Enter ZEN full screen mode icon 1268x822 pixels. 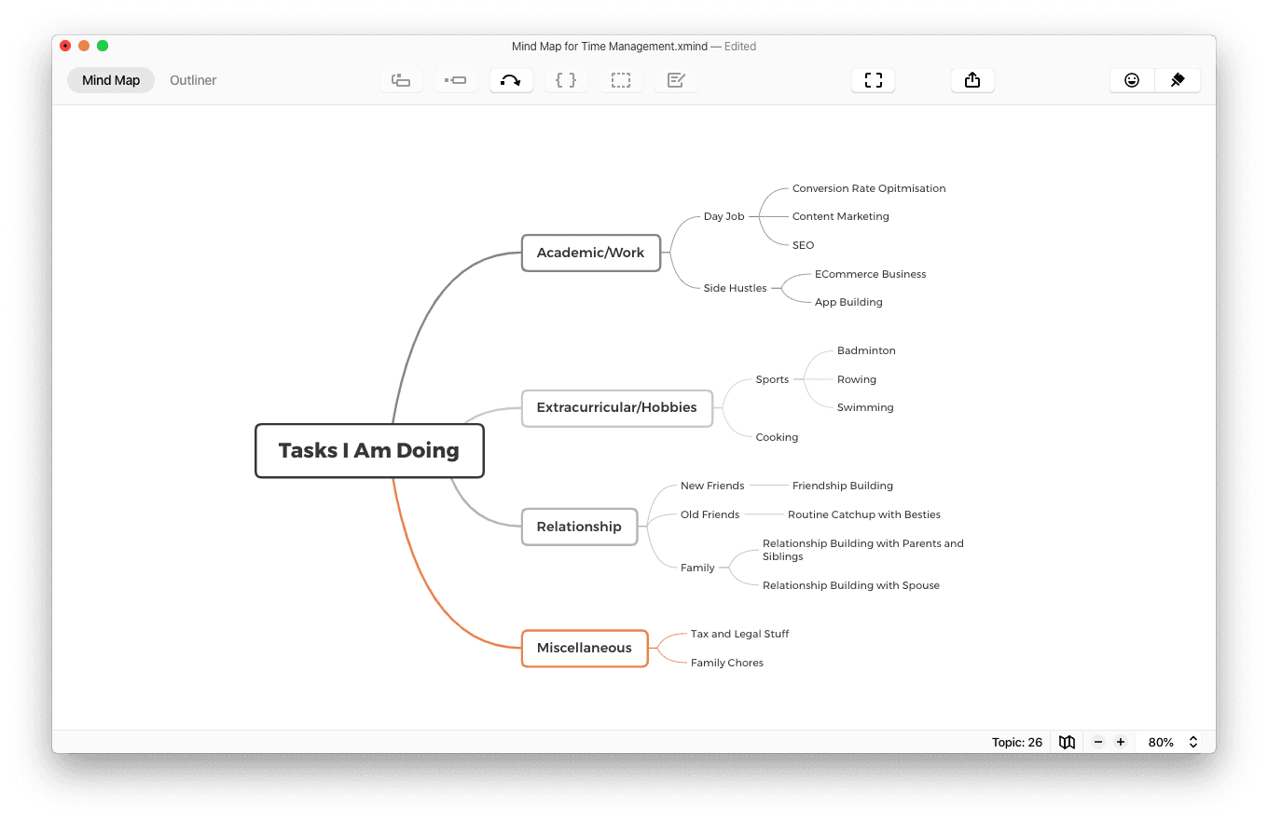(x=873, y=80)
